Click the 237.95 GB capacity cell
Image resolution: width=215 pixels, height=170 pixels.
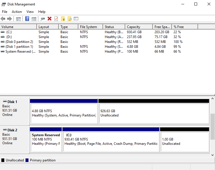[x=134, y=37]
